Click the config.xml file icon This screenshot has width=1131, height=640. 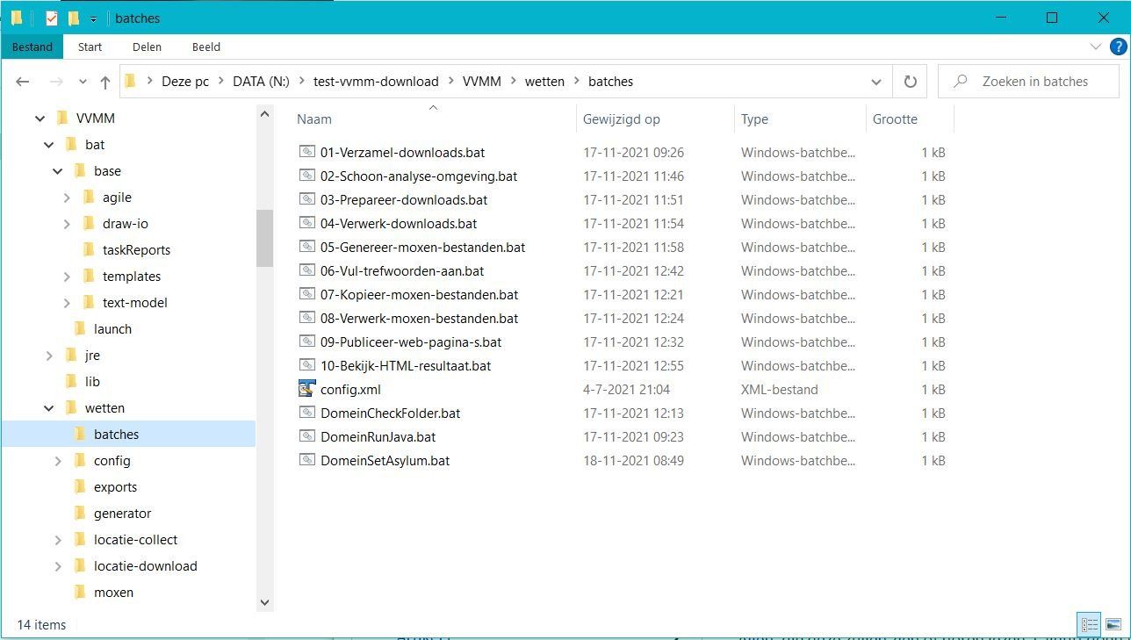click(x=306, y=389)
